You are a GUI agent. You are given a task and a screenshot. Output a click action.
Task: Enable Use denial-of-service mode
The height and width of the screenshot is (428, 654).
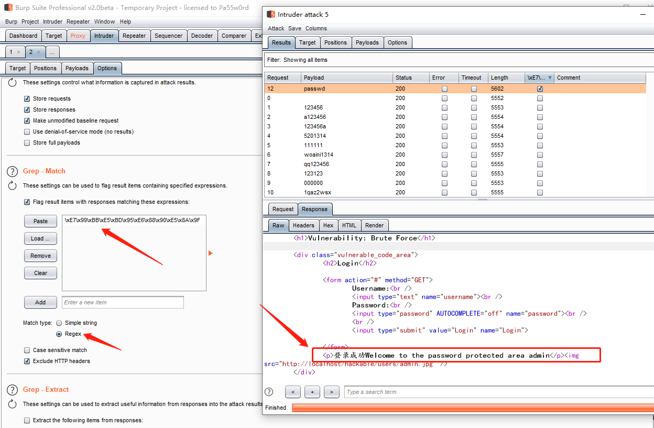27,131
